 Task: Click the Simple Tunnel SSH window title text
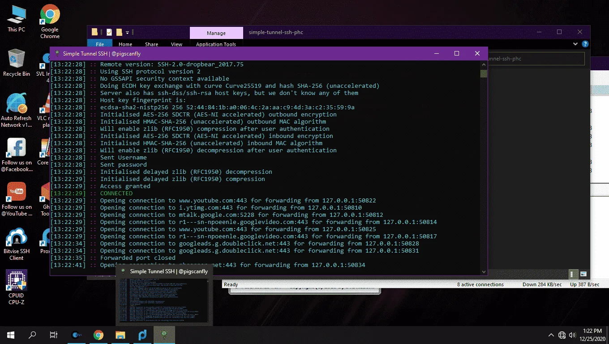(x=102, y=53)
